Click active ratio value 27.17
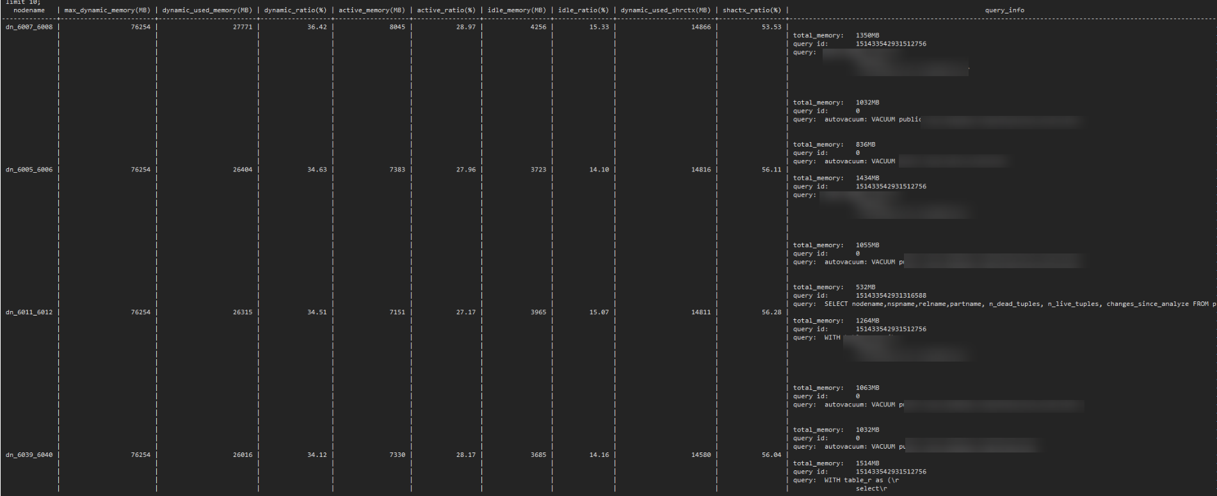Viewport: 1217px width, 496px height. click(466, 312)
